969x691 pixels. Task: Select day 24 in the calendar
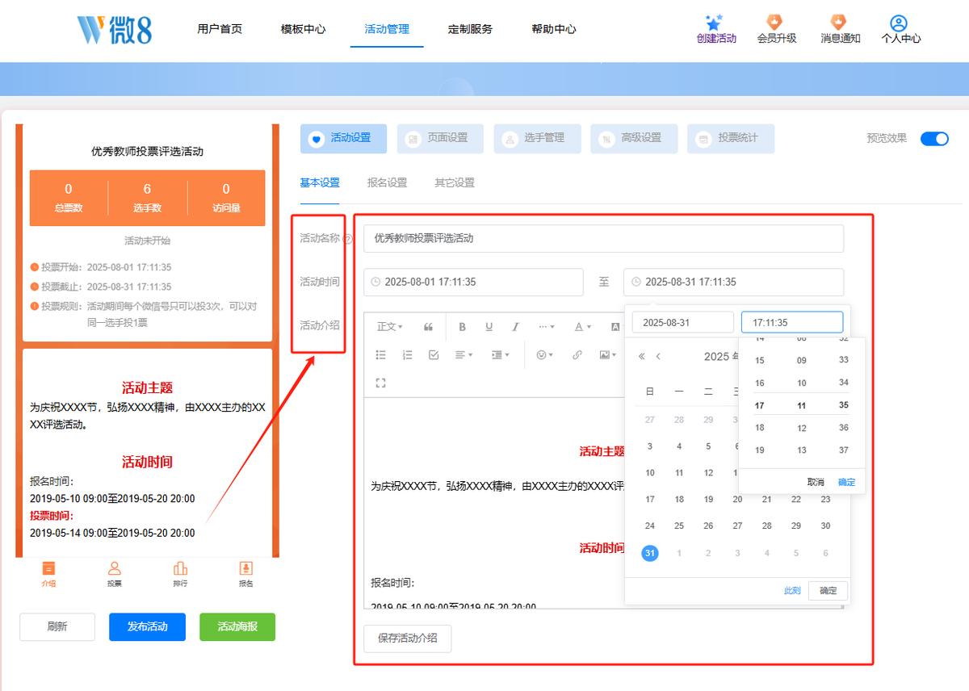650,526
